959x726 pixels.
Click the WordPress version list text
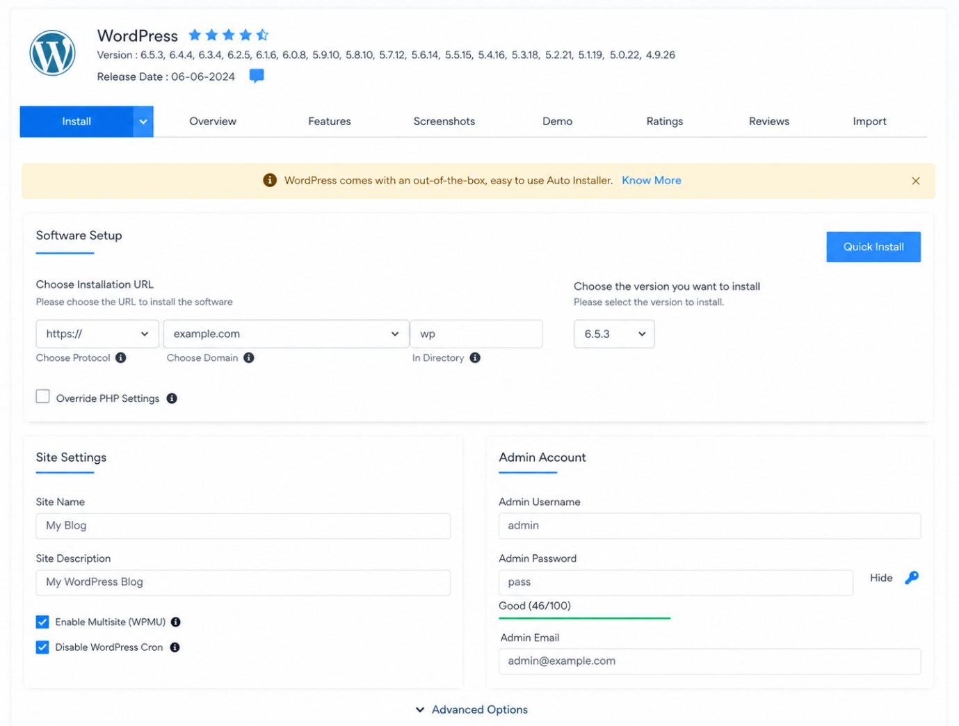click(386, 55)
